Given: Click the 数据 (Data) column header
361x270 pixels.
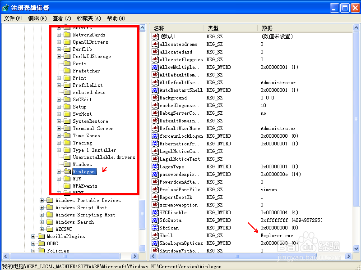Looking at the screenshot, I should pyautogui.click(x=305, y=28).
